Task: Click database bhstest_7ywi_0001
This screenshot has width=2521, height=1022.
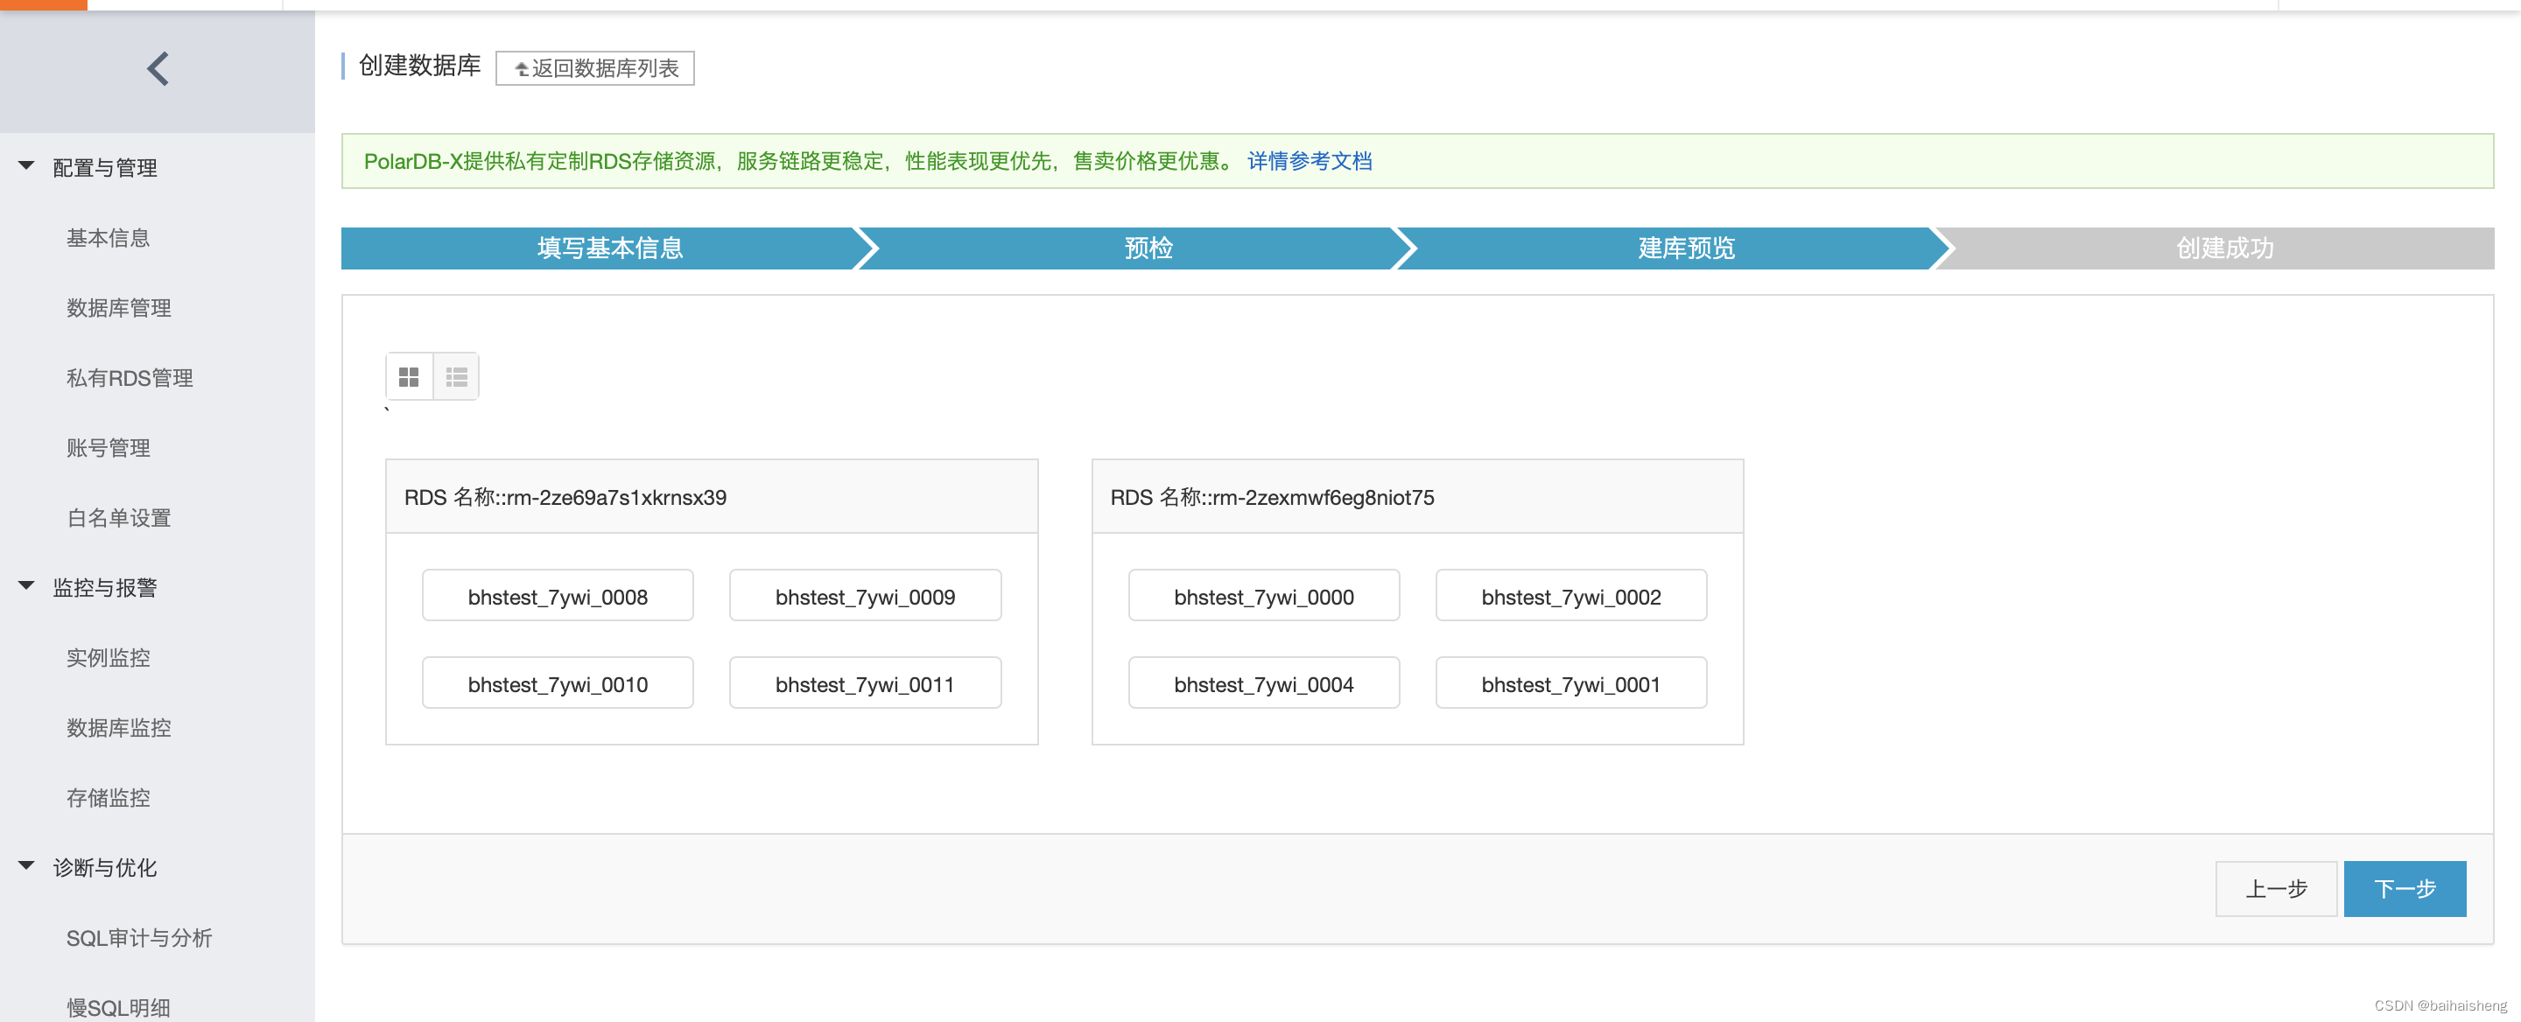Action: coord(1570,682)
